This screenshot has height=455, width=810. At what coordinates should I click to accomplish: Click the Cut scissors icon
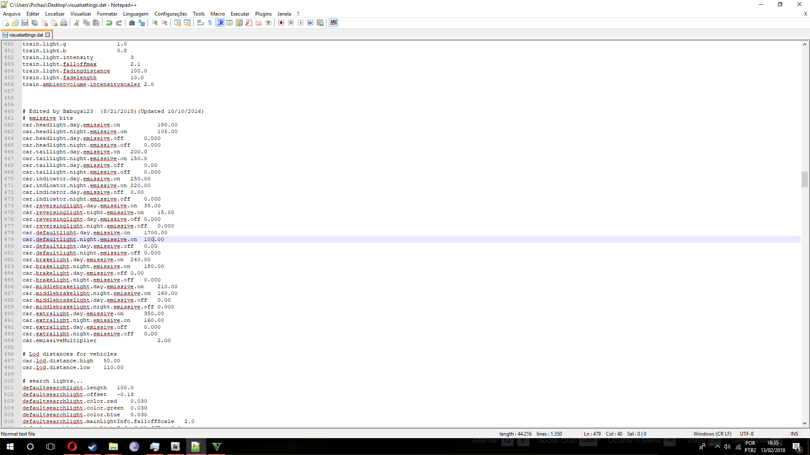[x=77, y=23]
